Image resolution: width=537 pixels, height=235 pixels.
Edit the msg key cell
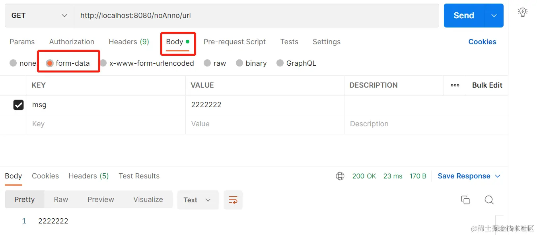(106, 105)
